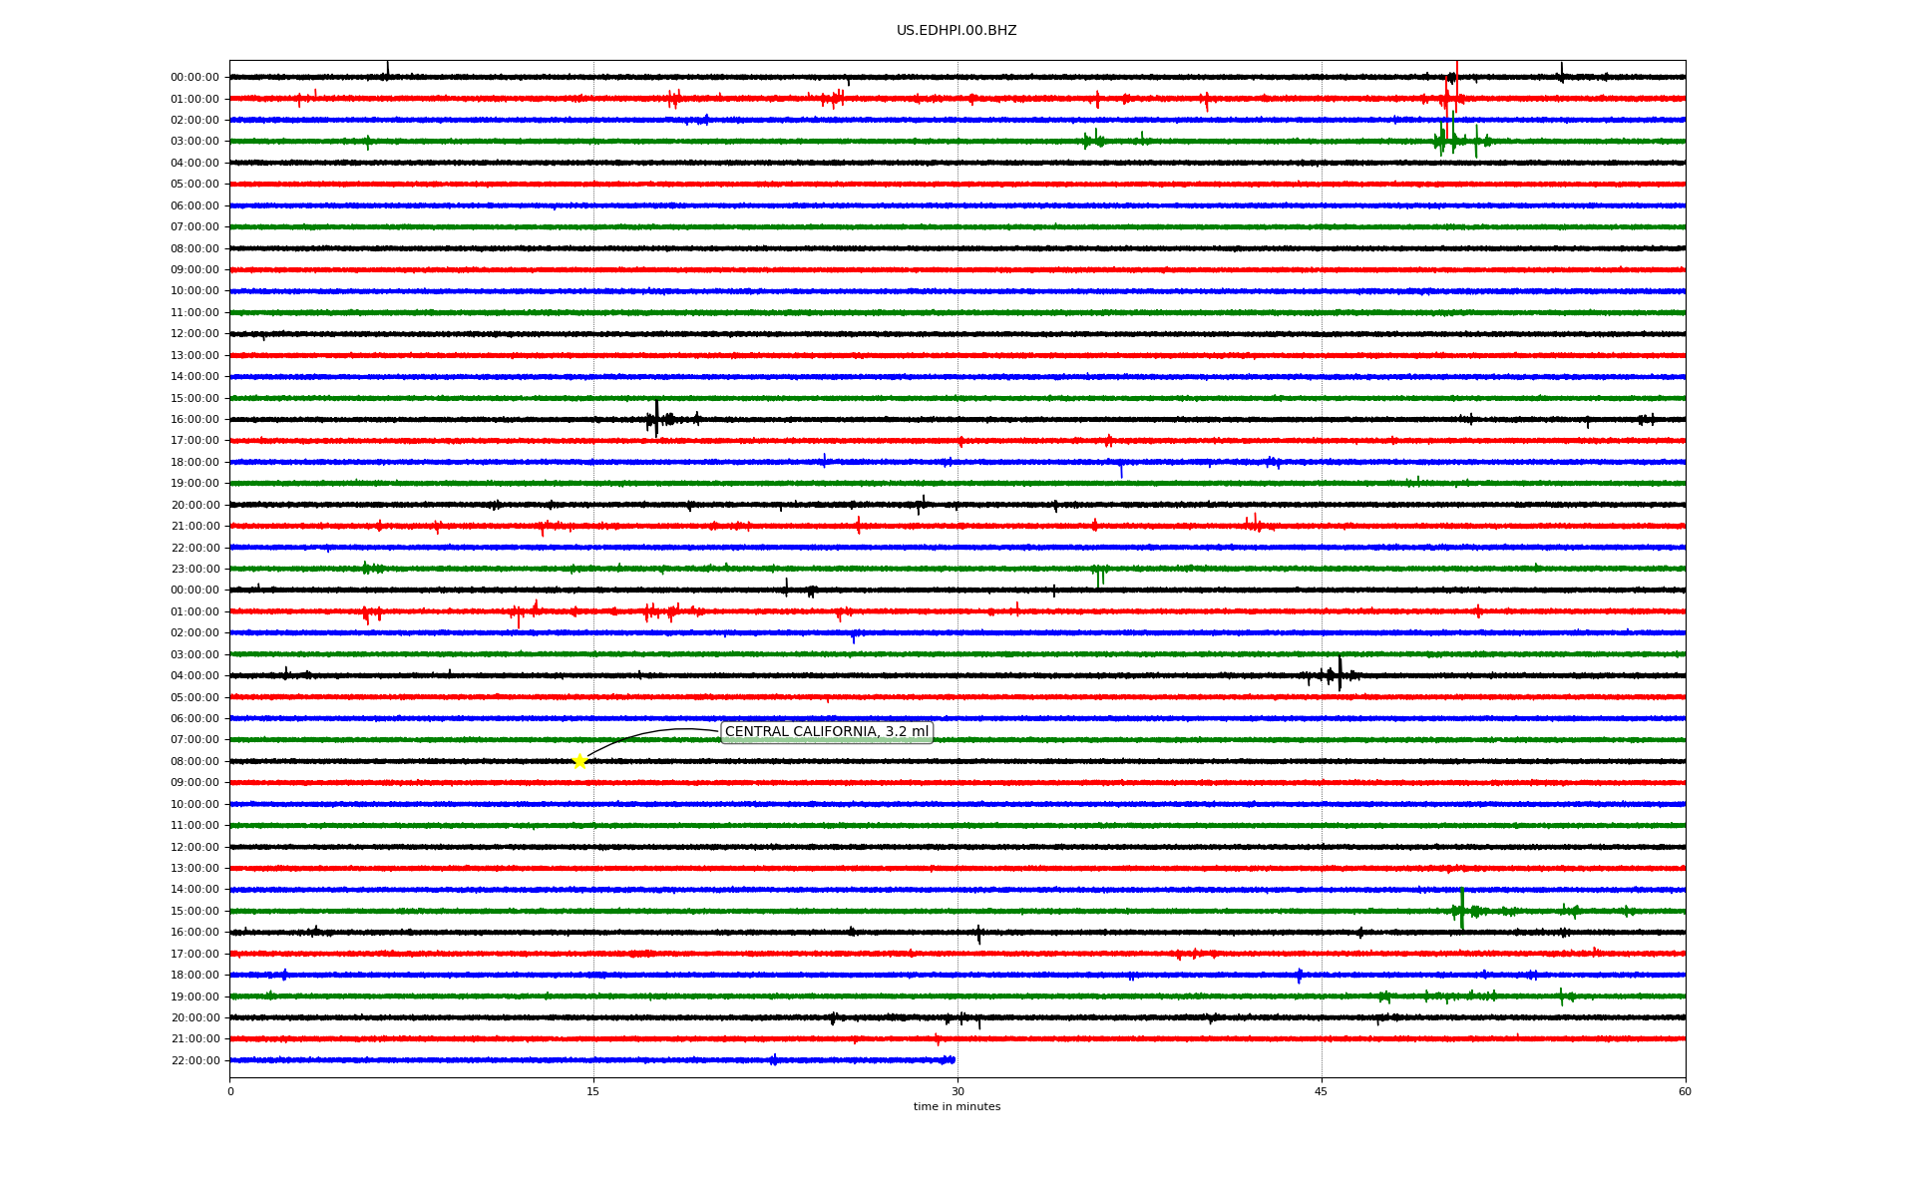Click the 08:00:00 label beside the star
The height and width of the screenshot is (1197, 1915).
194,762
